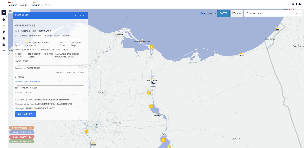Click the AV logo in the sidebar

[4, 12]
